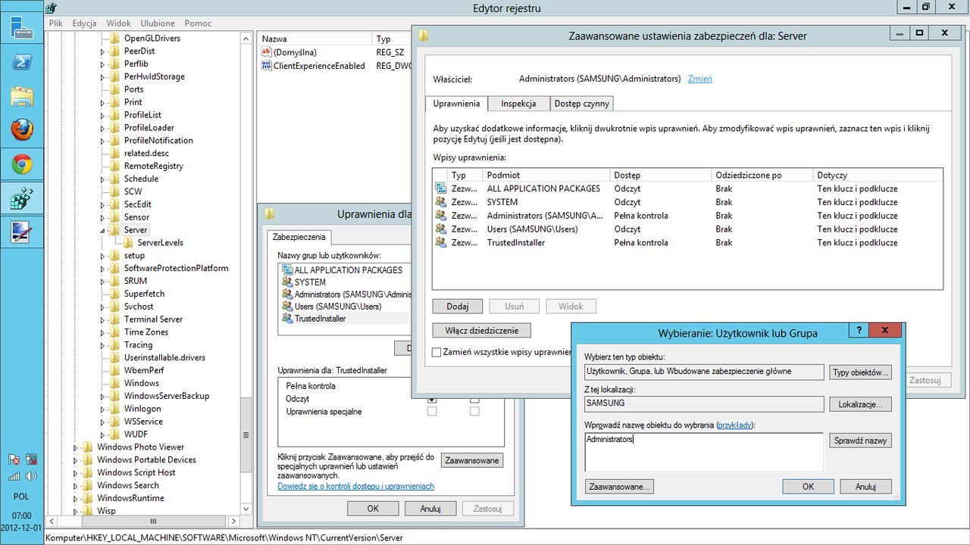Click SYSTEM entry user icon in advanced list

tap(441, 202)
